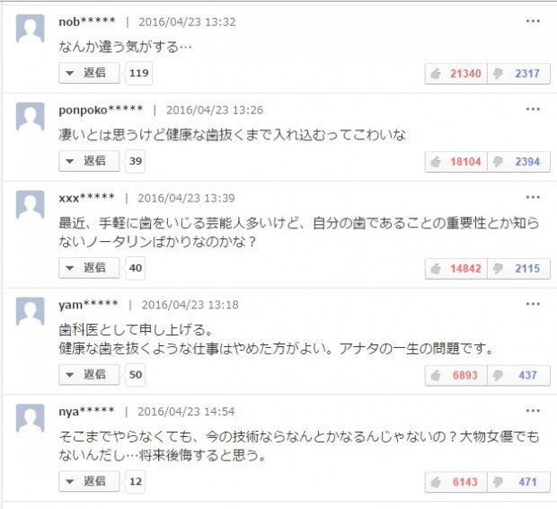Dislike nya*****'s comment showing 471
557x509 pixels.
[519, 482]
